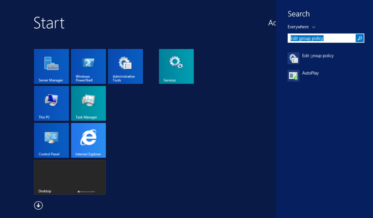Launch Task Manager tile

pos(88,103)
